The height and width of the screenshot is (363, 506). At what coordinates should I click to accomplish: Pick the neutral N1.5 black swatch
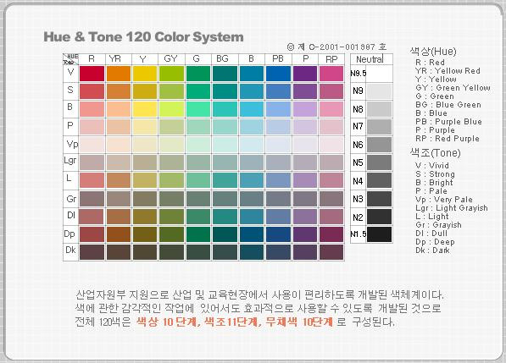pyautogui.click(x=379, y=234)
